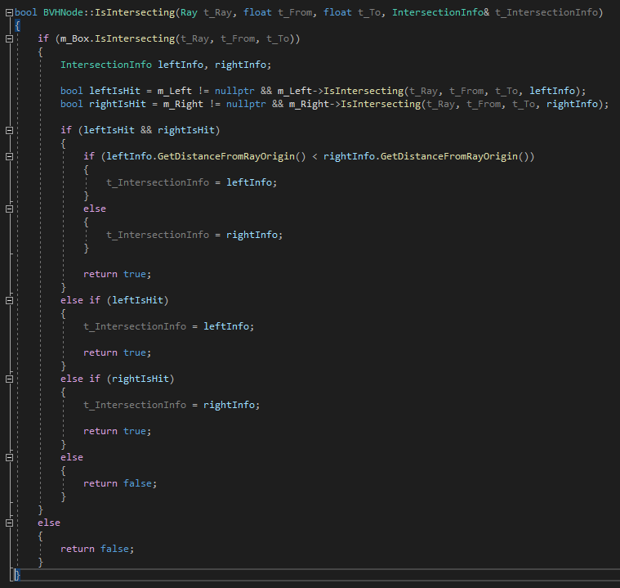Click "rightInfo.GetDistanceFromRayOrigin()"
Viewport: 620px width, 588px height.
425,156
